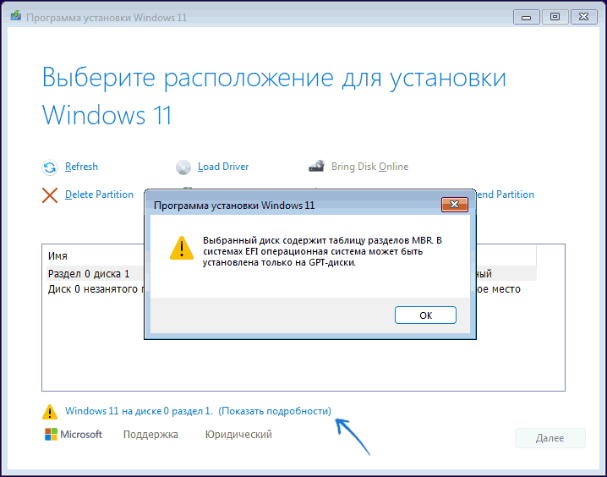Click the Refresh link

click(x=81, y=167)
